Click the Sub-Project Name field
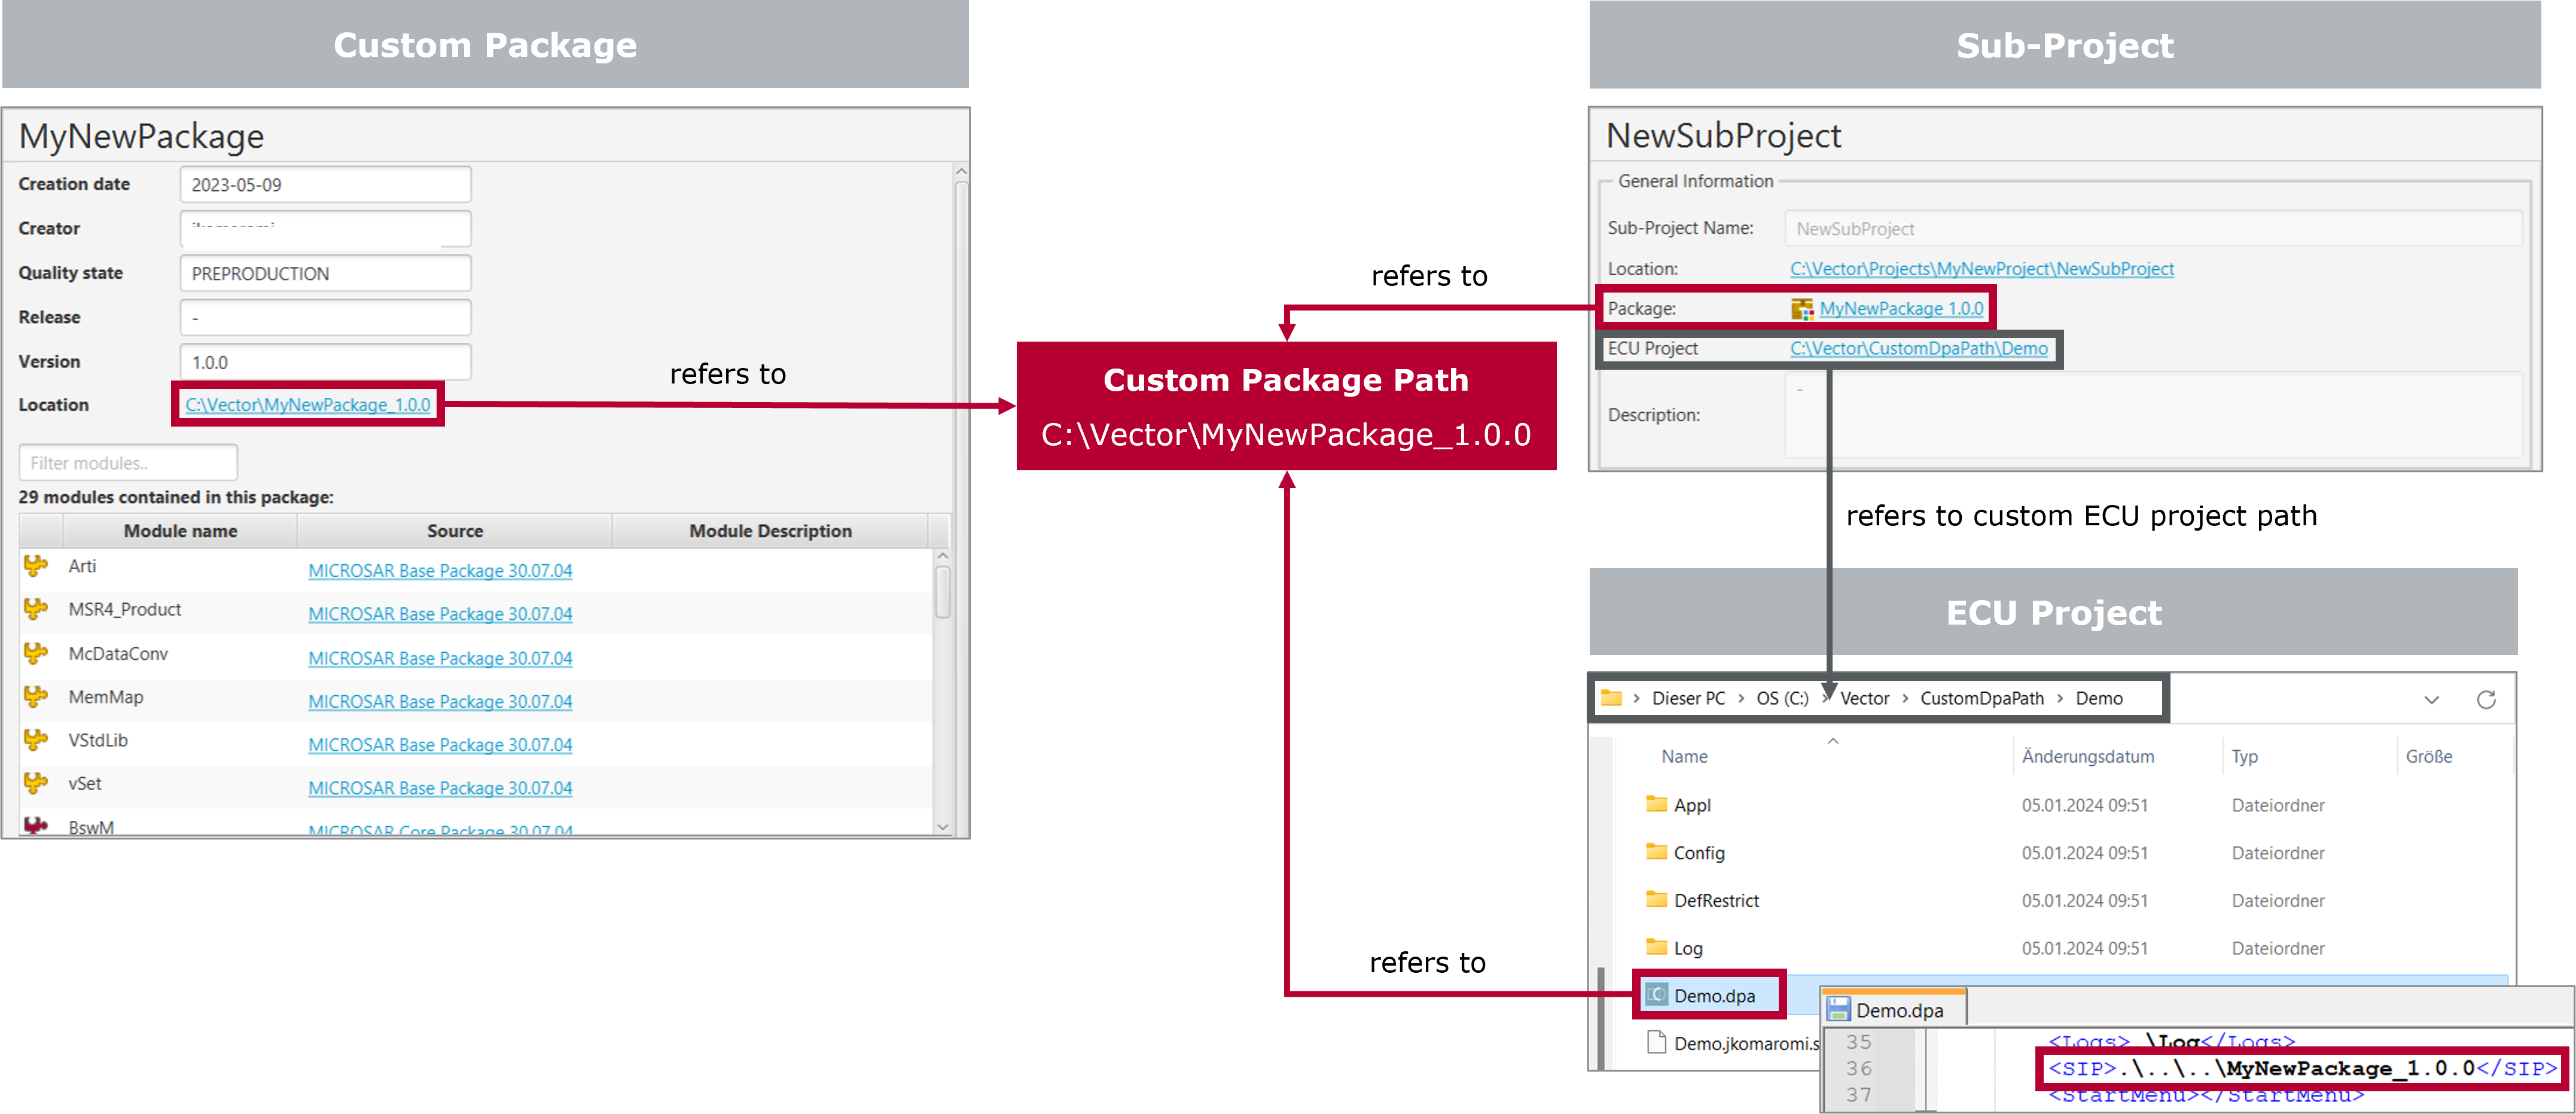This screenshot has height=1114, width=2576. click(2153, 228)
